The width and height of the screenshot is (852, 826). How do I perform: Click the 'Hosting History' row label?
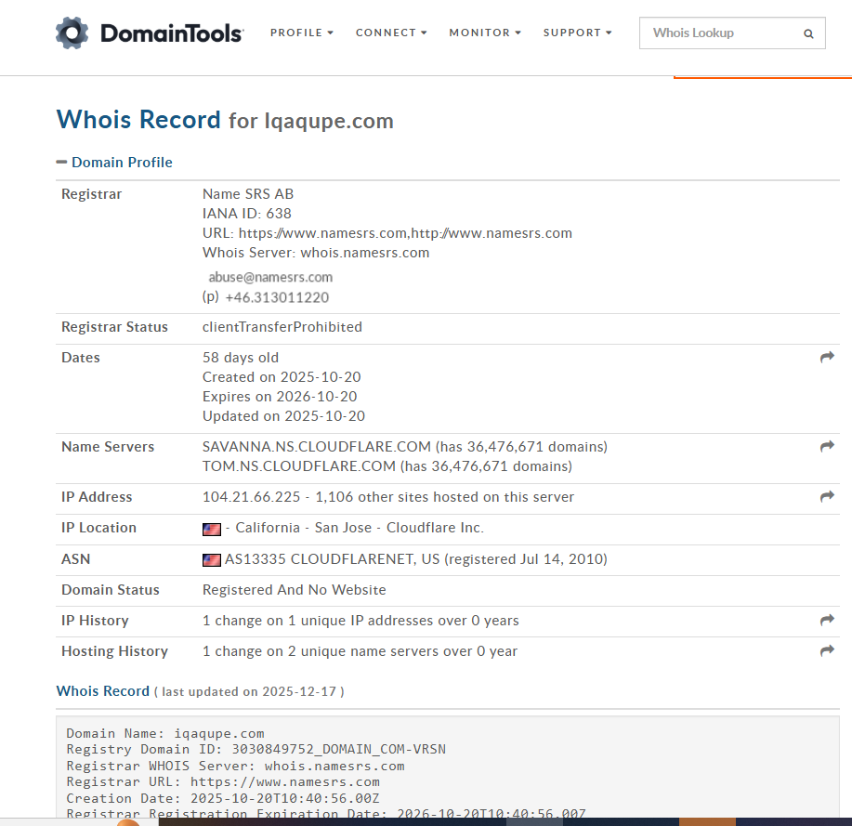pyautogui.click(x=114, y=651)
